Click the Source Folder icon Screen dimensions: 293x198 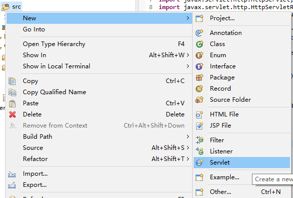199,100
